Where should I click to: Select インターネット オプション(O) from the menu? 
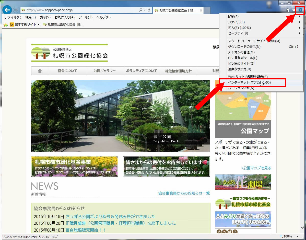249,82
